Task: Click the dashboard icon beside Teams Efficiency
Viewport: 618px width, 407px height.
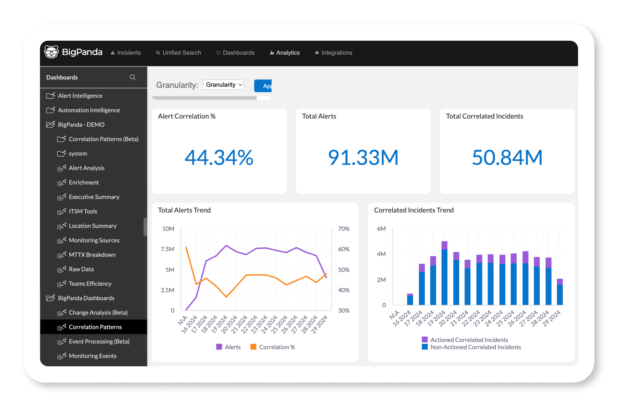Action: point(62,284)
